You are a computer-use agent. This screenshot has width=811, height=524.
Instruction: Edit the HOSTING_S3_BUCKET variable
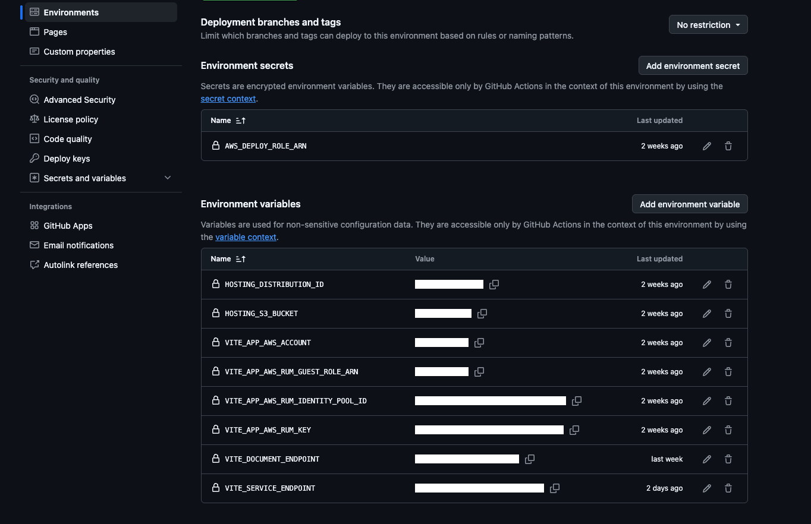coord(707,314)
